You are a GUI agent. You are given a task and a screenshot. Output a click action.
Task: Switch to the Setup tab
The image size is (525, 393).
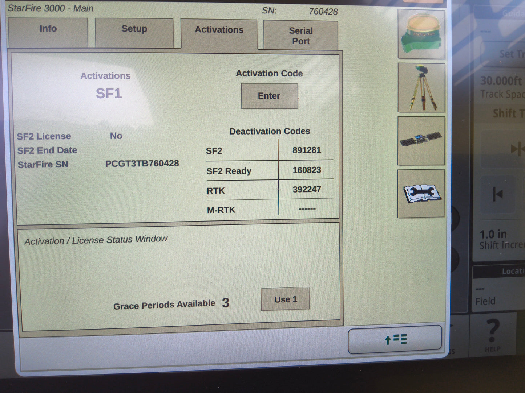coord(134,33)
